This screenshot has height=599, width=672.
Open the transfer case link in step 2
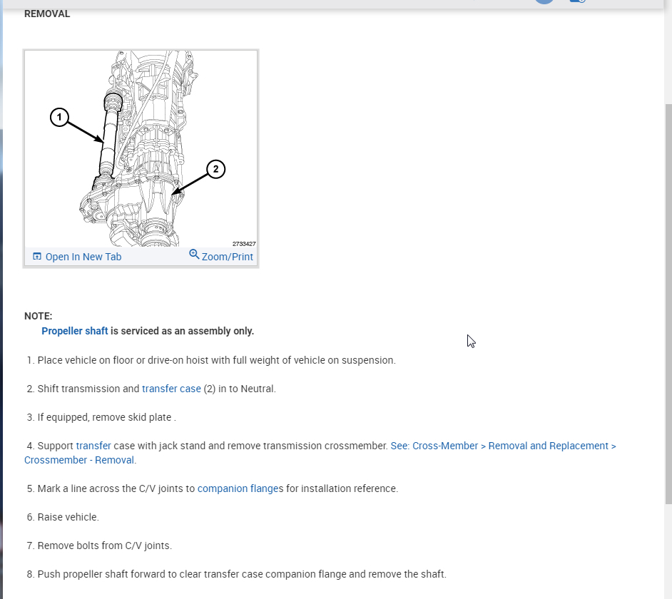pyautogui.click(x=171, y=389)
